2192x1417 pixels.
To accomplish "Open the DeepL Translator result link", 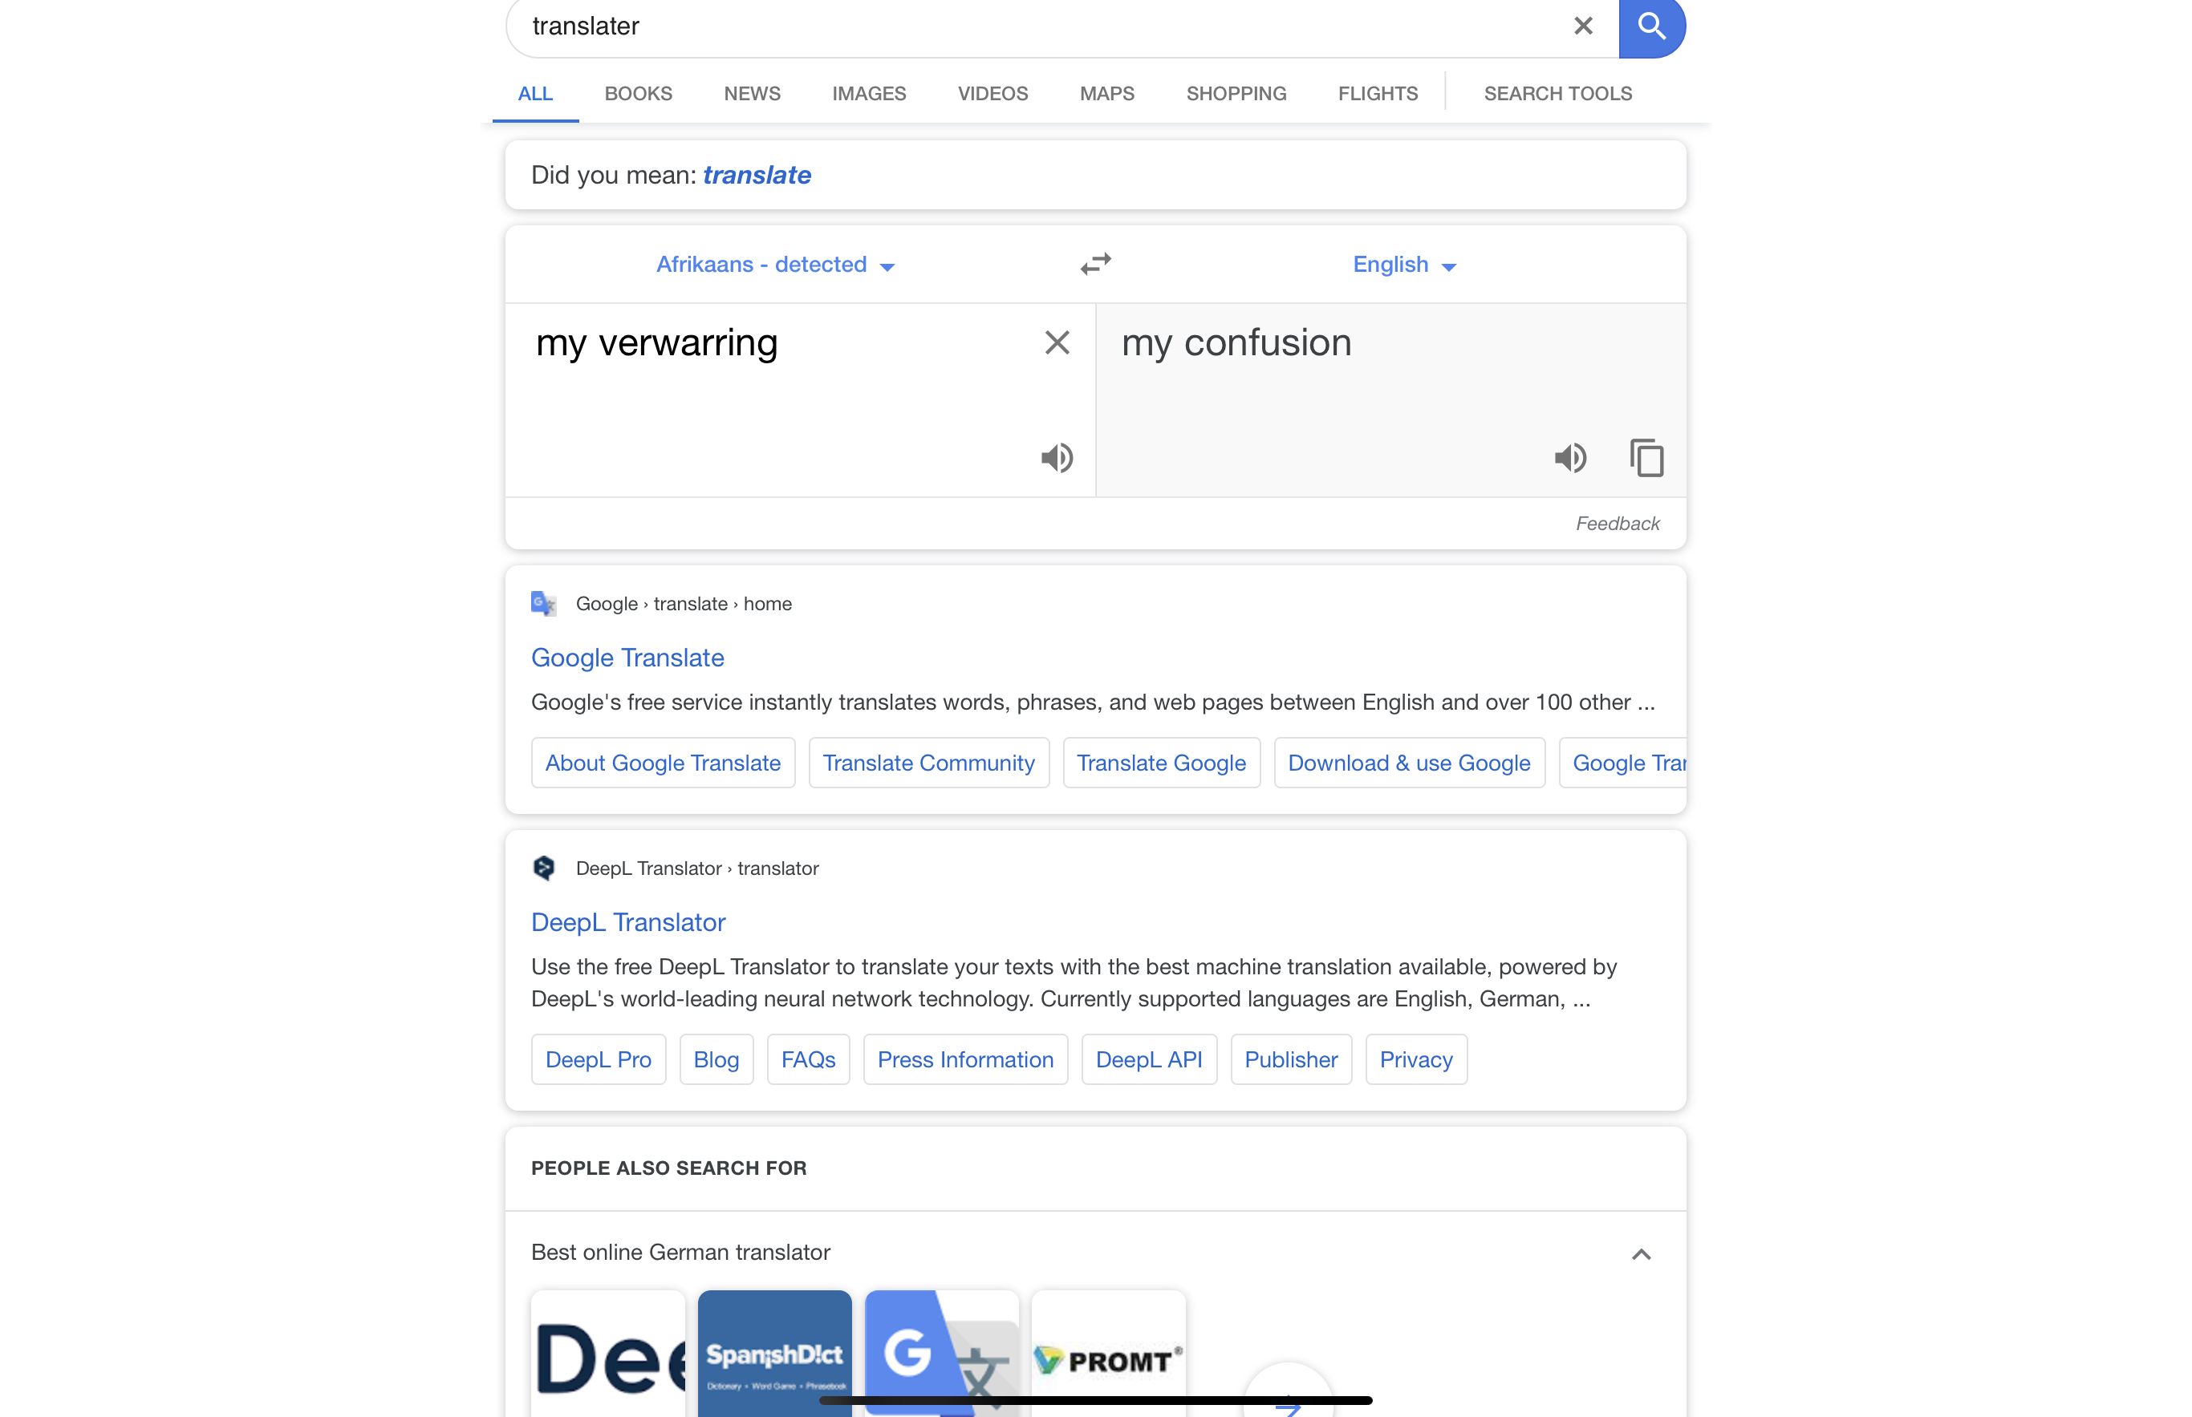I will pyautogui.click(x=628, y=922).
